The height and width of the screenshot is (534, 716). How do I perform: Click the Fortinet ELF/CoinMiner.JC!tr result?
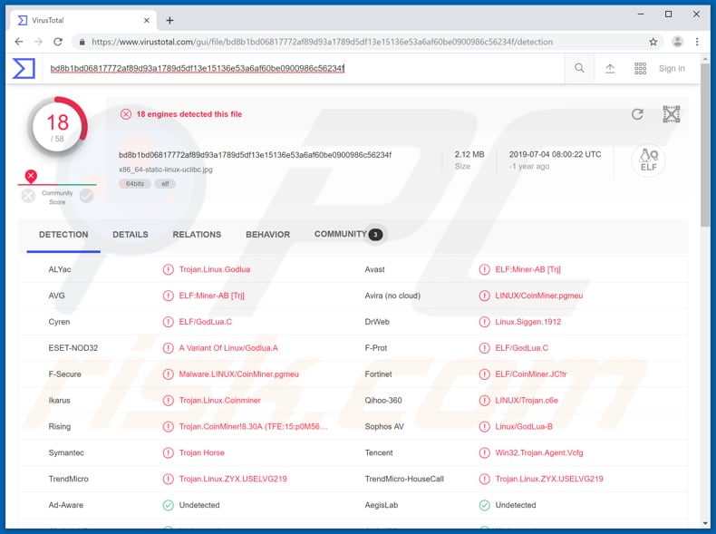531,374
